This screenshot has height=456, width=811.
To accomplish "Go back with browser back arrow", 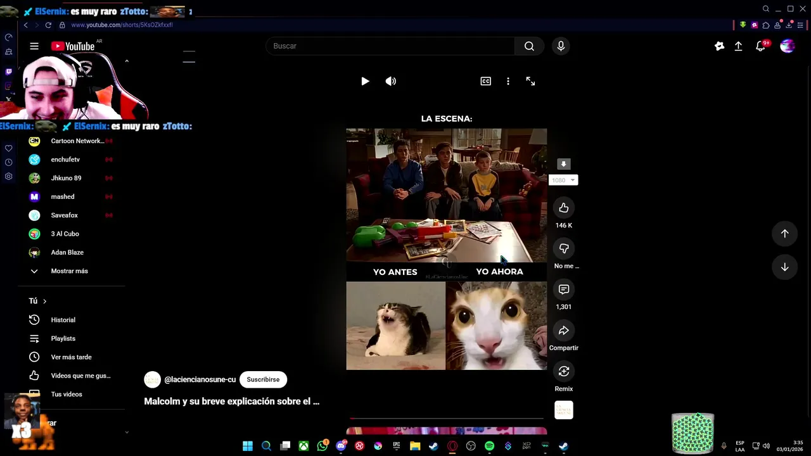I will 25,25.
